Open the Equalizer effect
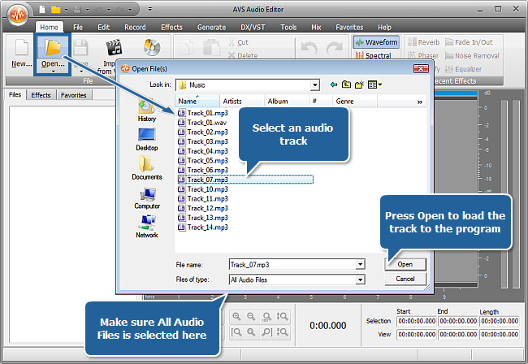The width and height of the screenshot is (528, 364). pos(463,69)
